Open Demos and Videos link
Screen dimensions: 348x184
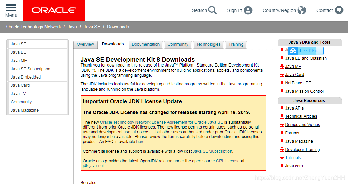tap(303, 124)
